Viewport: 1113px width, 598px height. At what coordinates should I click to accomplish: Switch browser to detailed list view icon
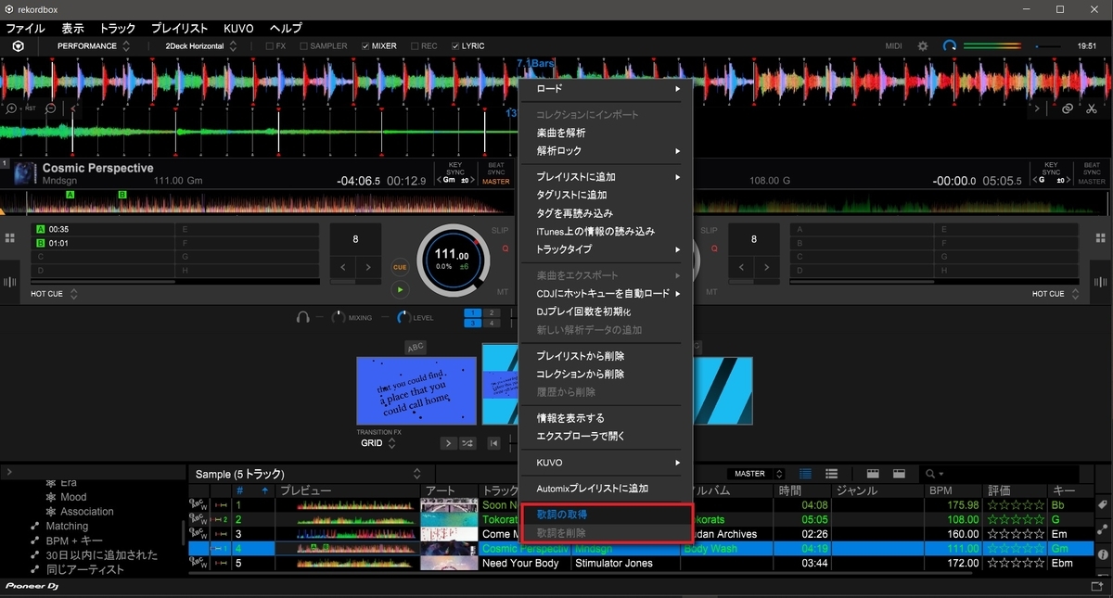click(x=830, y=473)
